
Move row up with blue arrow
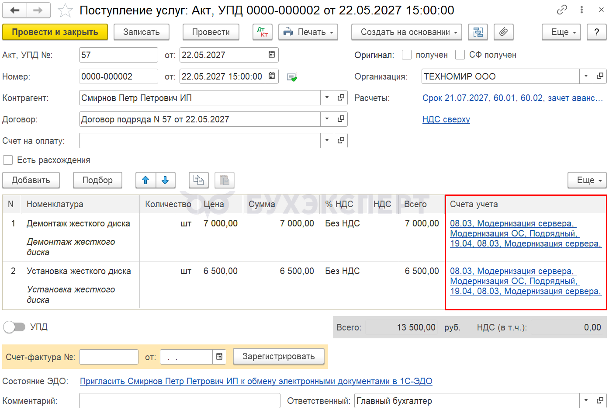point(145,180)
